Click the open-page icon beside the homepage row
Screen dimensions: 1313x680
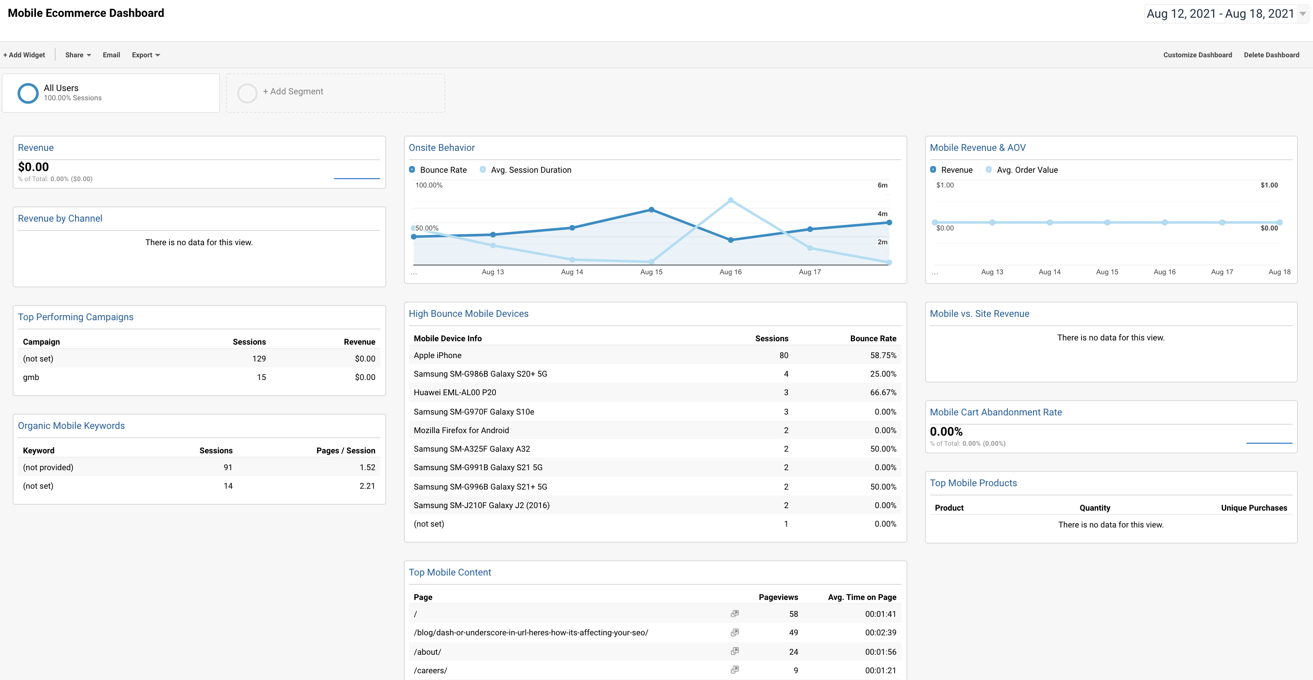coord(735,613)
